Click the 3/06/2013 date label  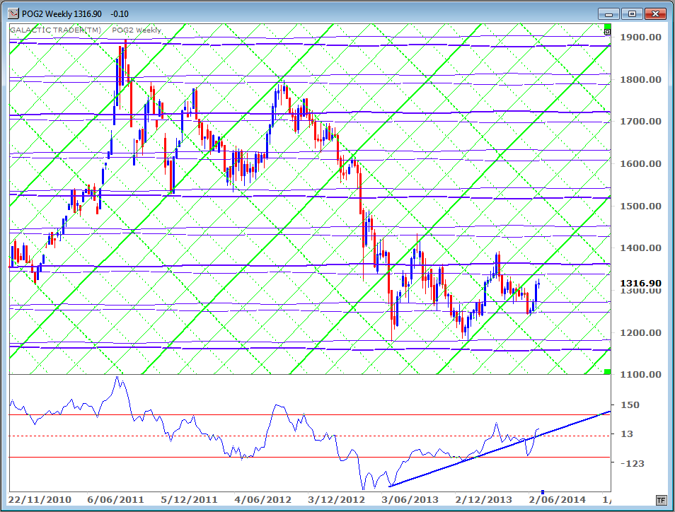click(410, 500)
